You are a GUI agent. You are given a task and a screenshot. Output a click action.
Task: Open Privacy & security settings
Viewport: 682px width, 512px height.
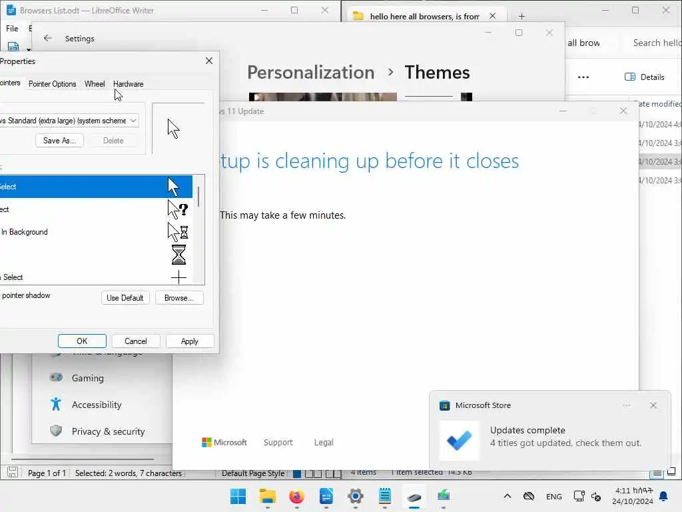click(x=109, y=431)
